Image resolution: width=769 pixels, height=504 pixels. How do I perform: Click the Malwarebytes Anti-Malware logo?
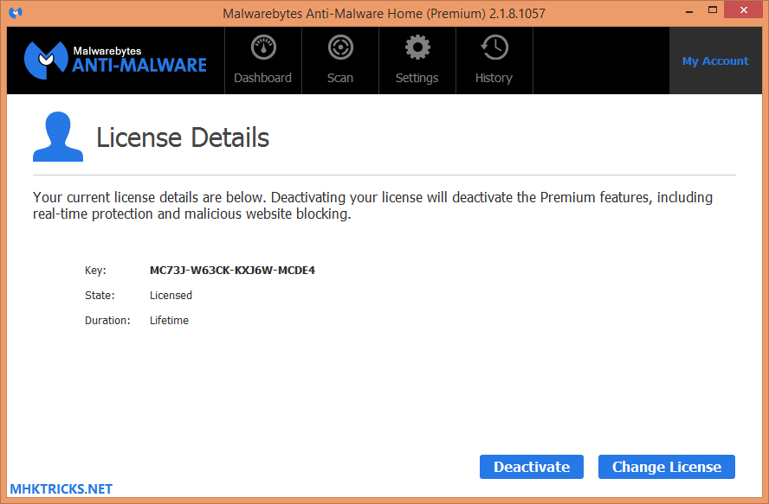coord(115,61)
